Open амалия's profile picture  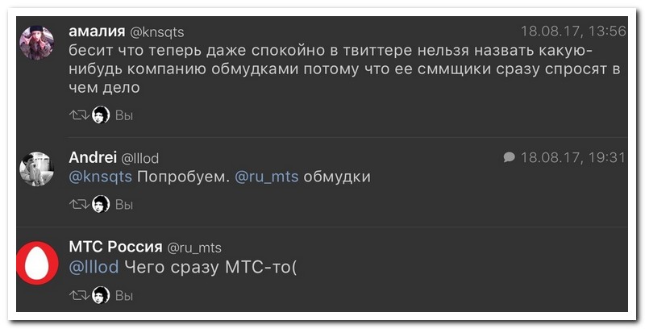tap(36, 42)
